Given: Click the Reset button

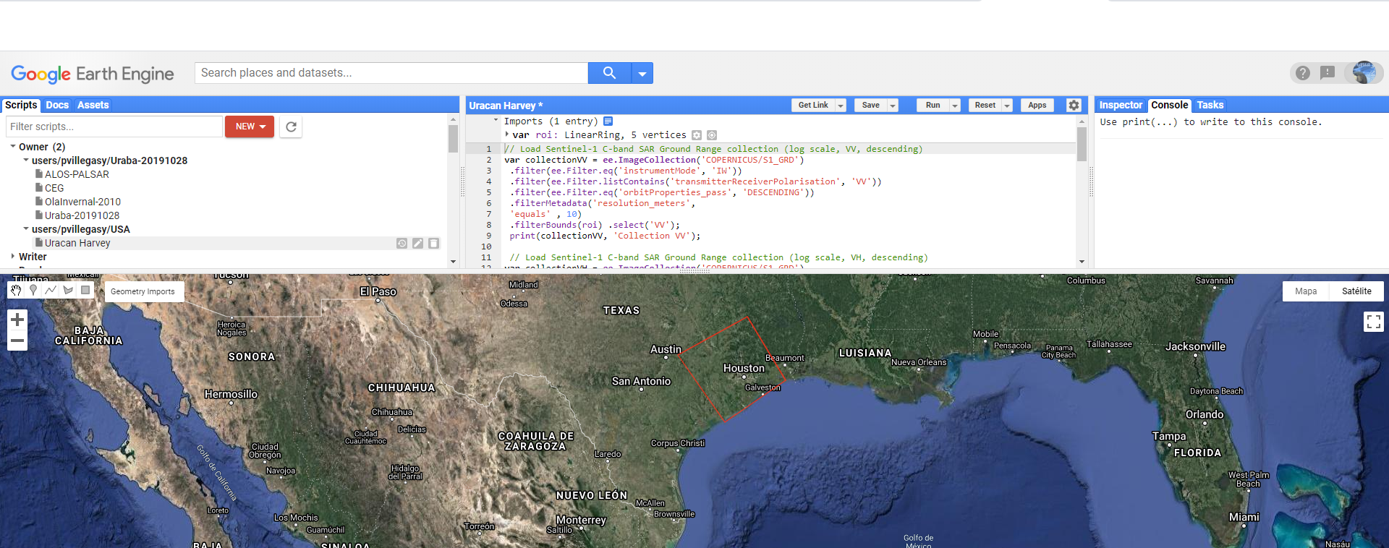Looking at the screenshot, I should point(985,106).
